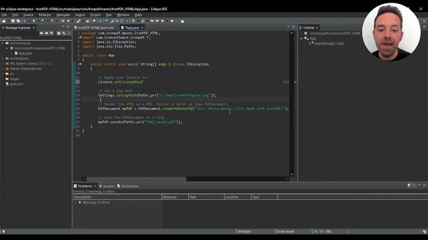Viewport: 428px width, 240px height.
Task: Click Writable in the status bar
Action: (x=244, y=231)
